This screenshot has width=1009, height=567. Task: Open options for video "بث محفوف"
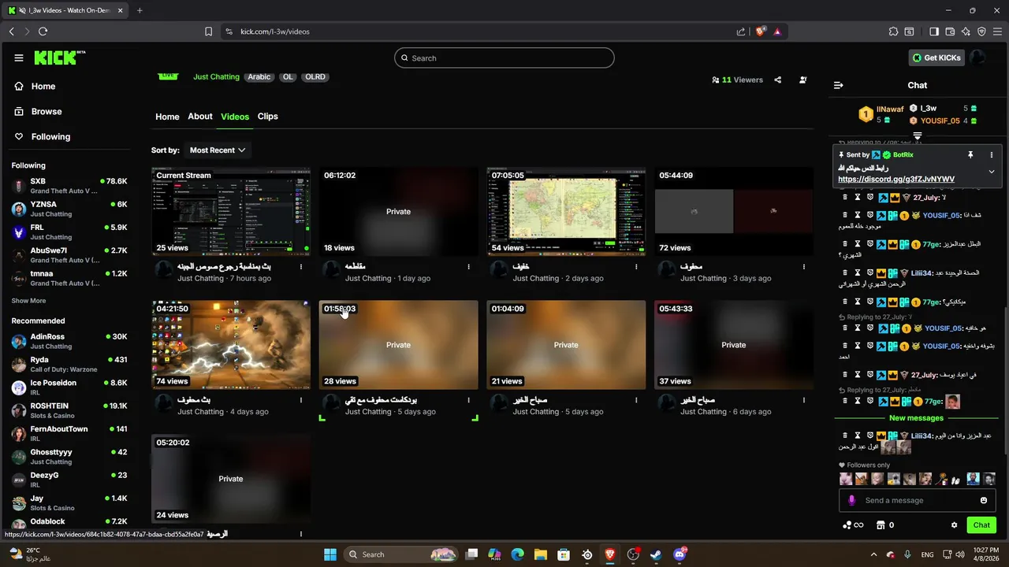[301, 400]
